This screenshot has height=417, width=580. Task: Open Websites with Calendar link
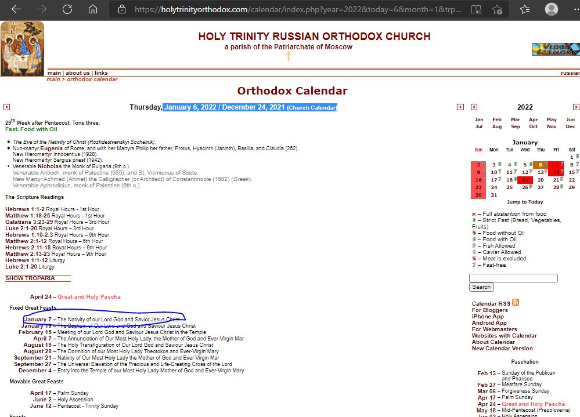pyautogui.click(x=504, y=336)
